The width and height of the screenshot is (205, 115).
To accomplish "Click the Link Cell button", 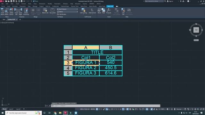I will click(x=123, y=11).
